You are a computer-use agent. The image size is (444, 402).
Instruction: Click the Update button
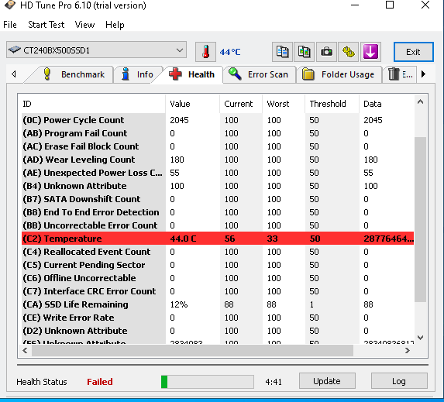tap(327, 381)
